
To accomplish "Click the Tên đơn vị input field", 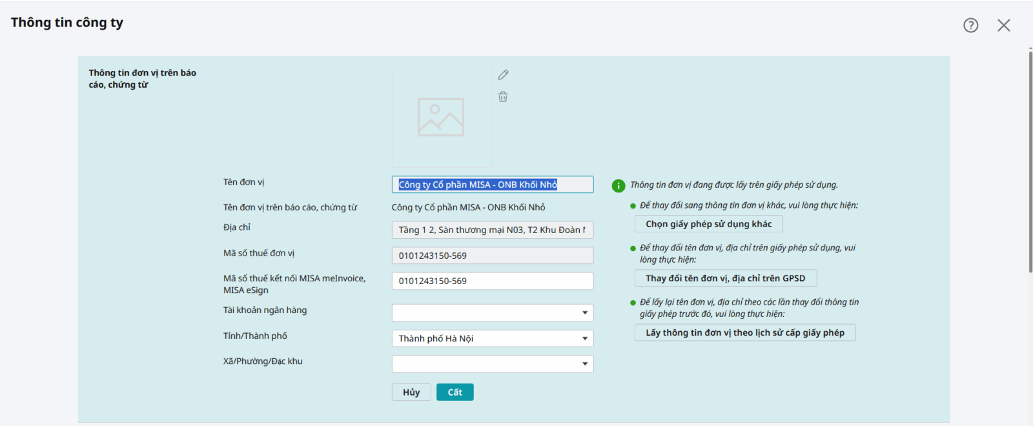I will pyautogui.click(x=493, y=185).
